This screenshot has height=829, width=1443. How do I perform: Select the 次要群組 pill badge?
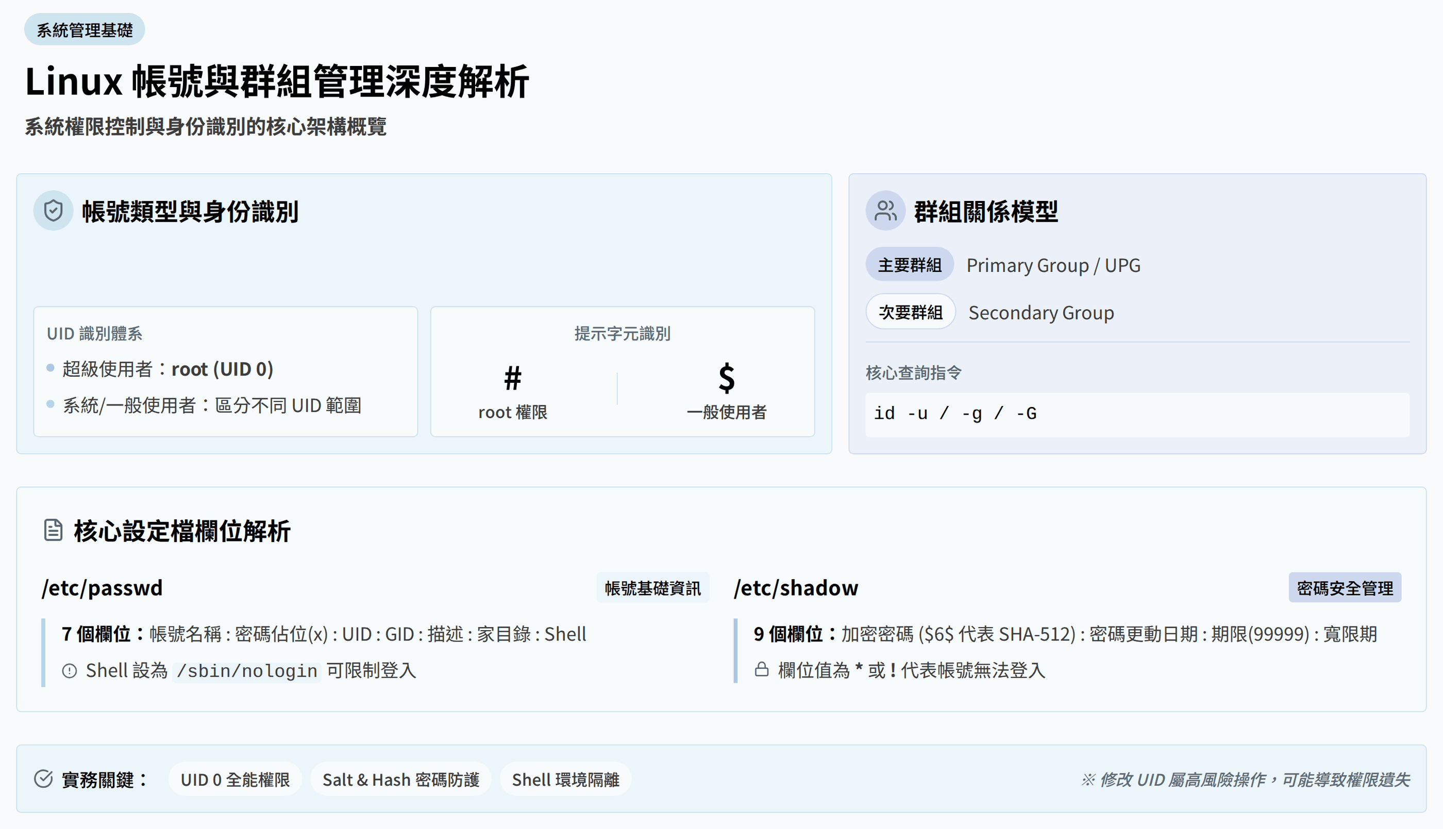pos(910,312)
